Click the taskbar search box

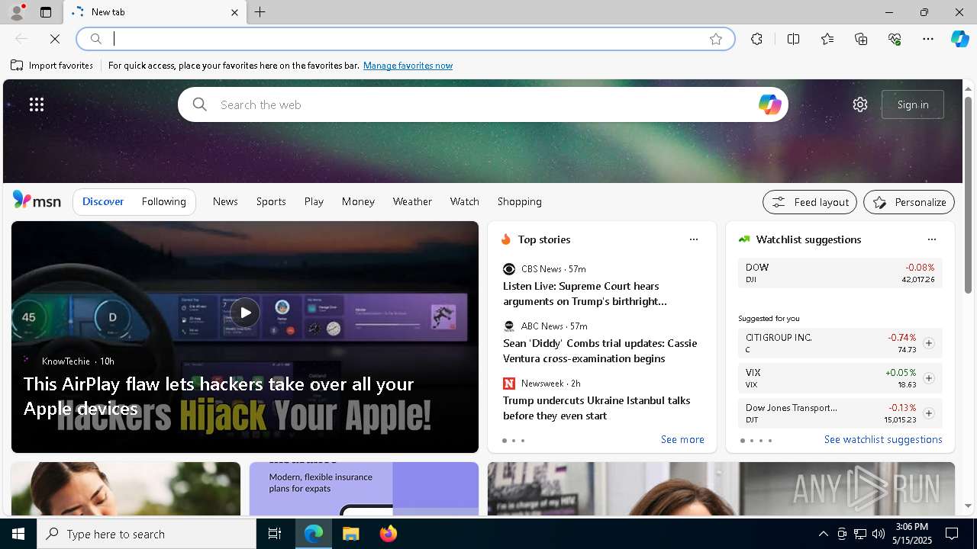pos(147,534)
